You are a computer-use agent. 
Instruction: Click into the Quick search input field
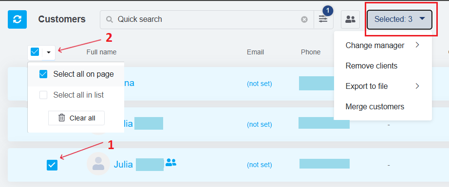click(206, 19)
